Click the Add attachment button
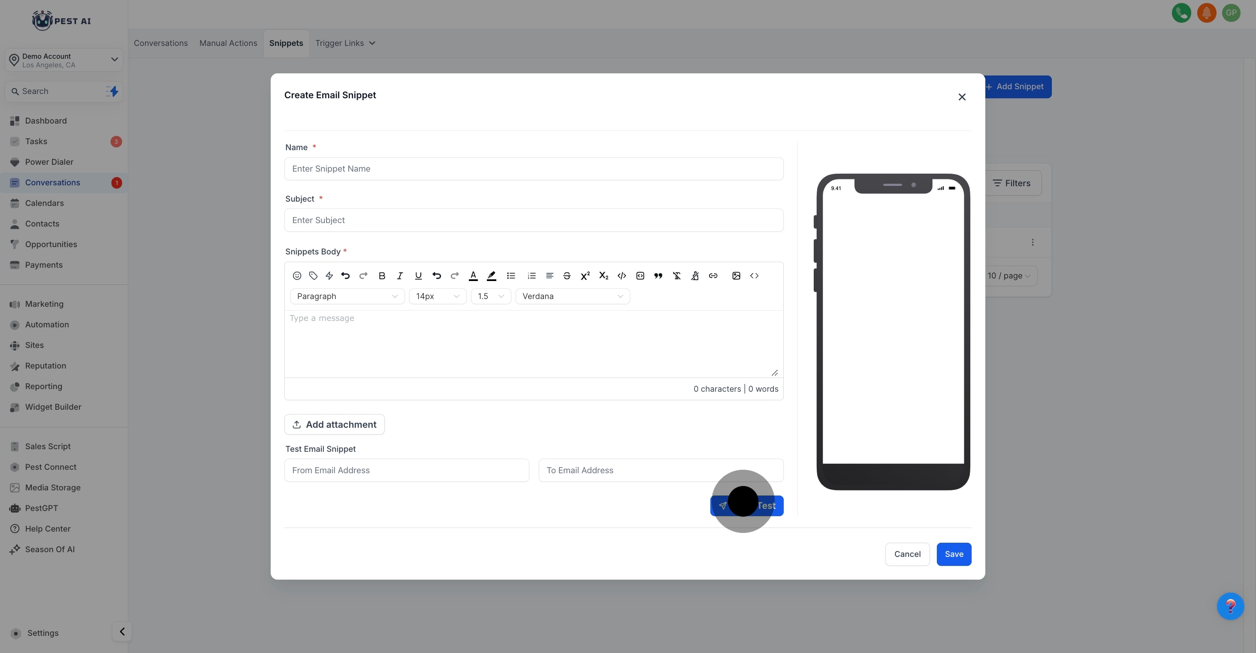This screenshot has width=1256, height=653. pos(335,424)
